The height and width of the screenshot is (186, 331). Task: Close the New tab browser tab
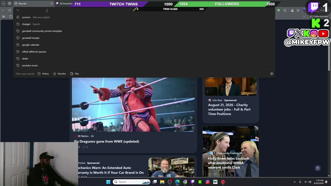(52, 4)
